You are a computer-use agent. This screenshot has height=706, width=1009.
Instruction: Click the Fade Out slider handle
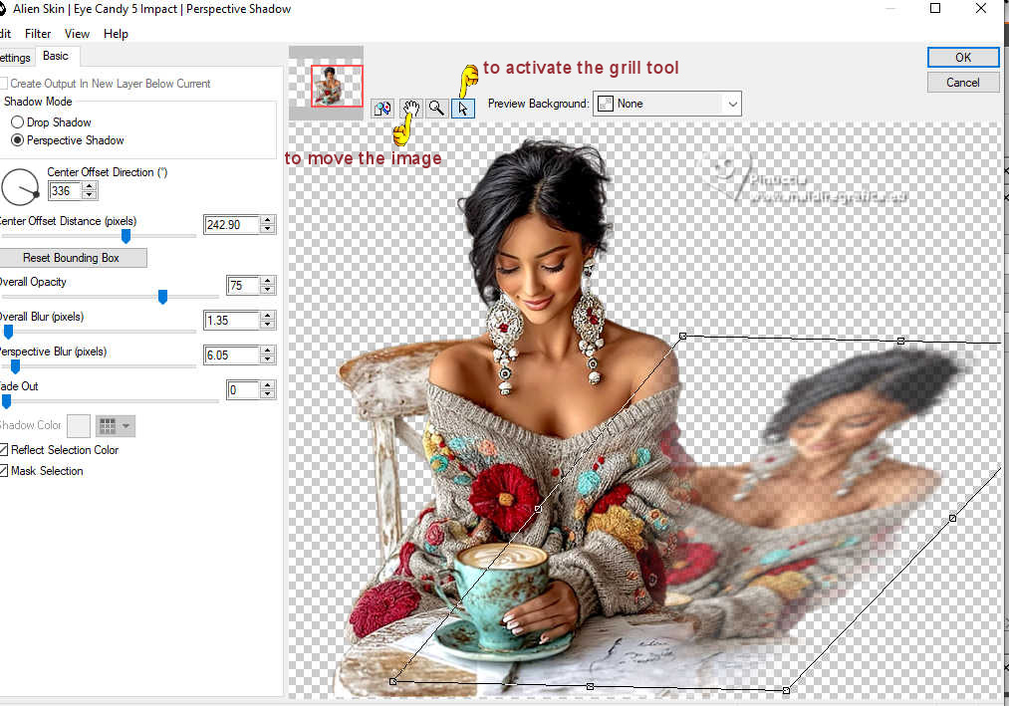pyautogui.click(x=6, y=401)
